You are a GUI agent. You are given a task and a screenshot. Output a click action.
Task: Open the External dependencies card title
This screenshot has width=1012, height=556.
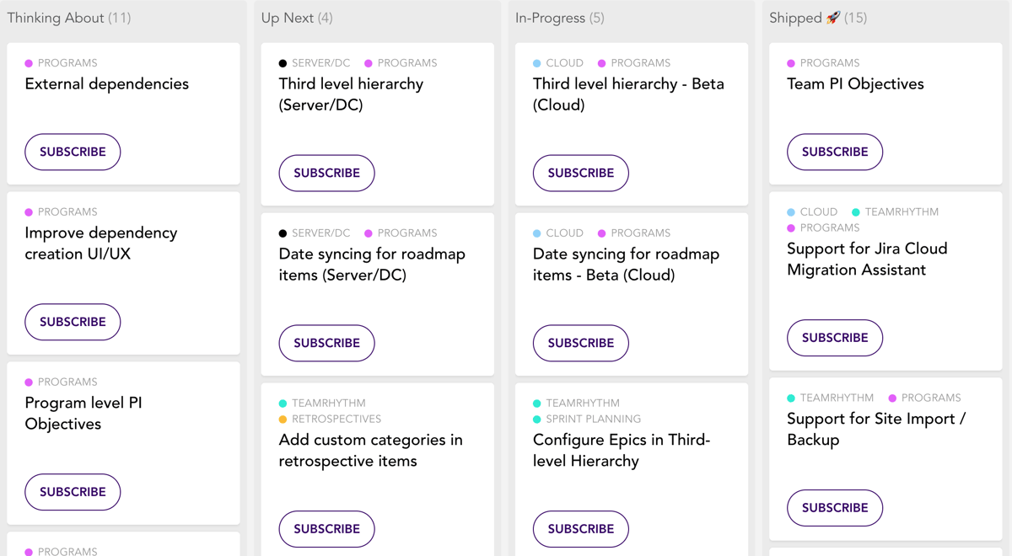[107, 84]
